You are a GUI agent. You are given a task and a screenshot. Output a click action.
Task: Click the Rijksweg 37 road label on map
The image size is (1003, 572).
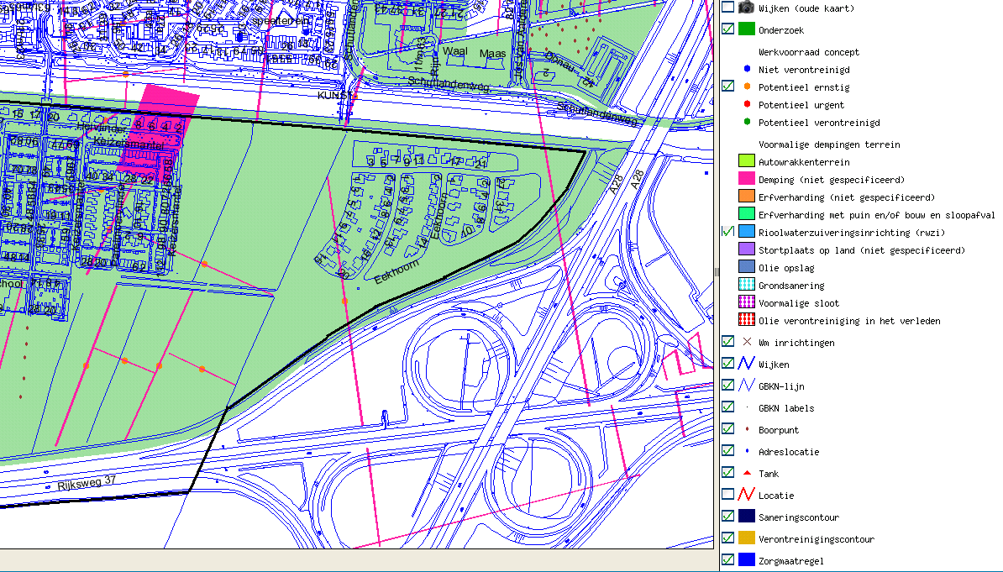(x=85, y=485)
